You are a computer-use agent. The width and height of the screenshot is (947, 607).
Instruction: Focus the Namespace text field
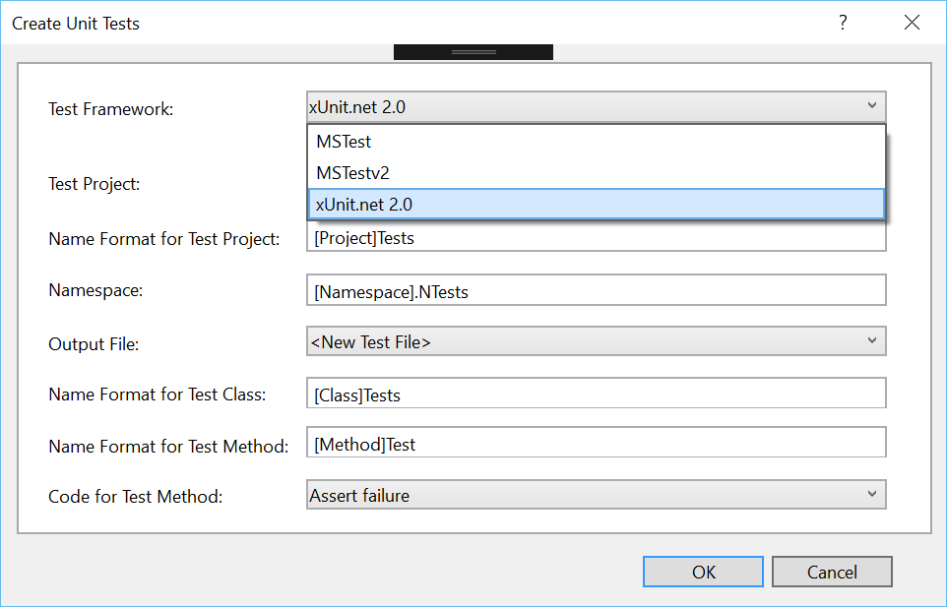pos(596,290)
